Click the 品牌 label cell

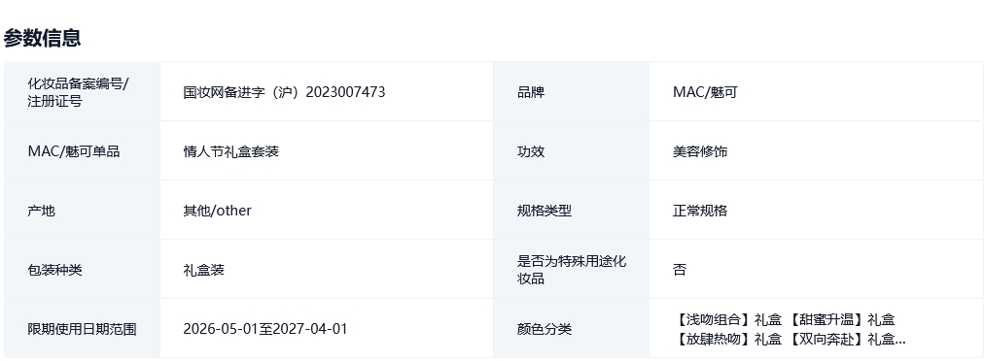click(x=571, y=91)
